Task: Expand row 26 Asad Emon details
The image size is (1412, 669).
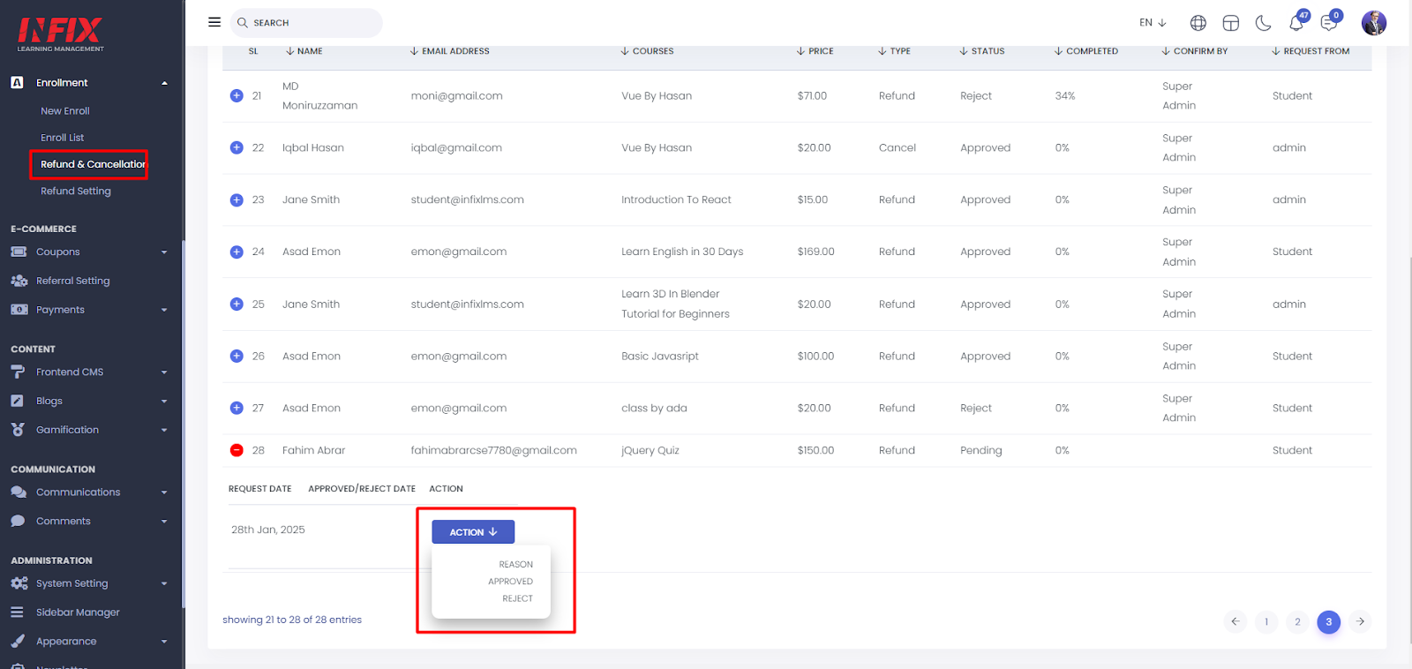Action: (x=237, y=356)
